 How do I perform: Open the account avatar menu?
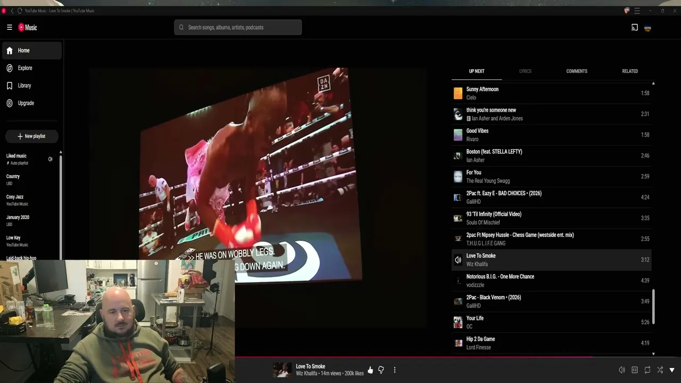coord(647,28)
